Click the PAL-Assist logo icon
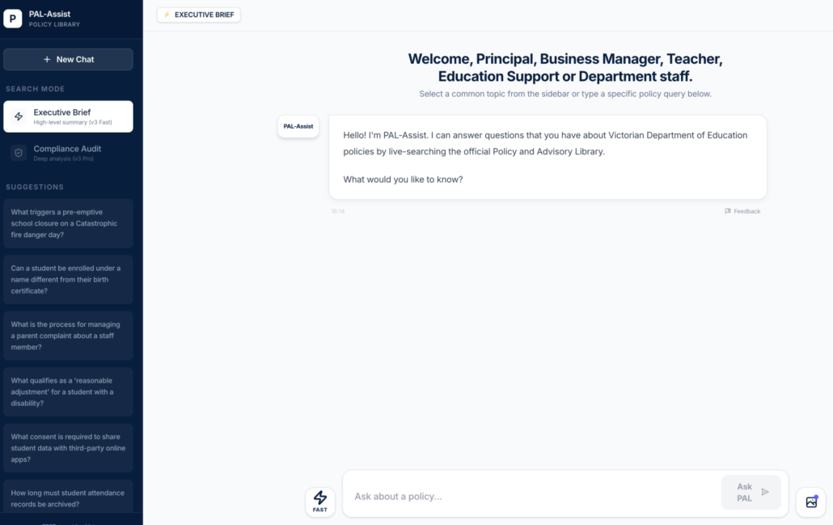833x525 pixels. pyautogui.click(x=13, y=19)
